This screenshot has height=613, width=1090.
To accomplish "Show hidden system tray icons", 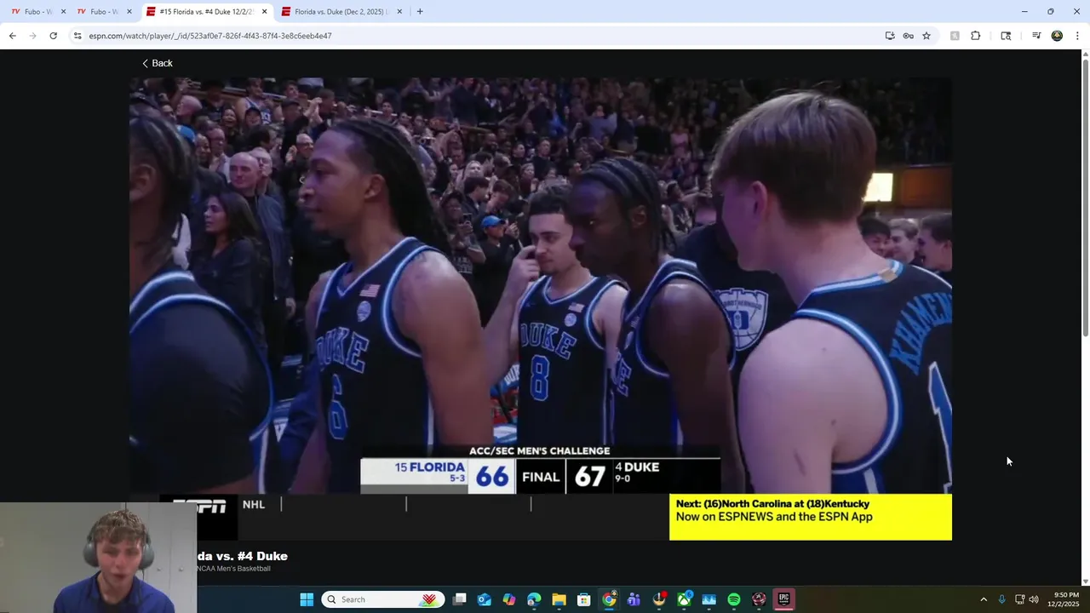I will coord(984,599).
